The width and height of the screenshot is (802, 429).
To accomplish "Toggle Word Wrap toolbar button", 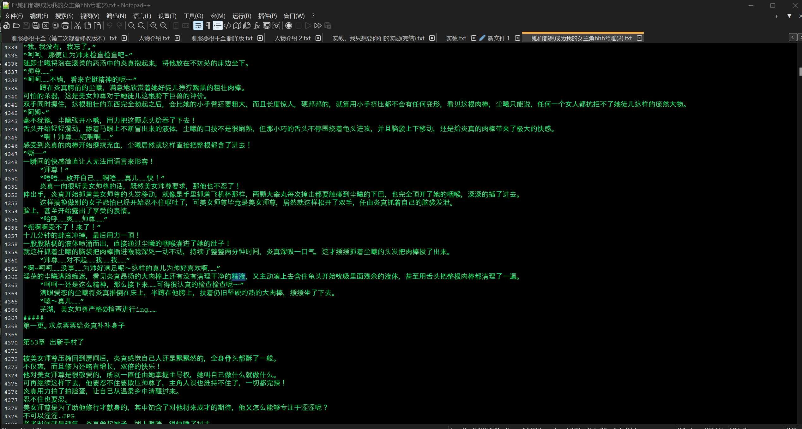I will (x=198, y=26).
